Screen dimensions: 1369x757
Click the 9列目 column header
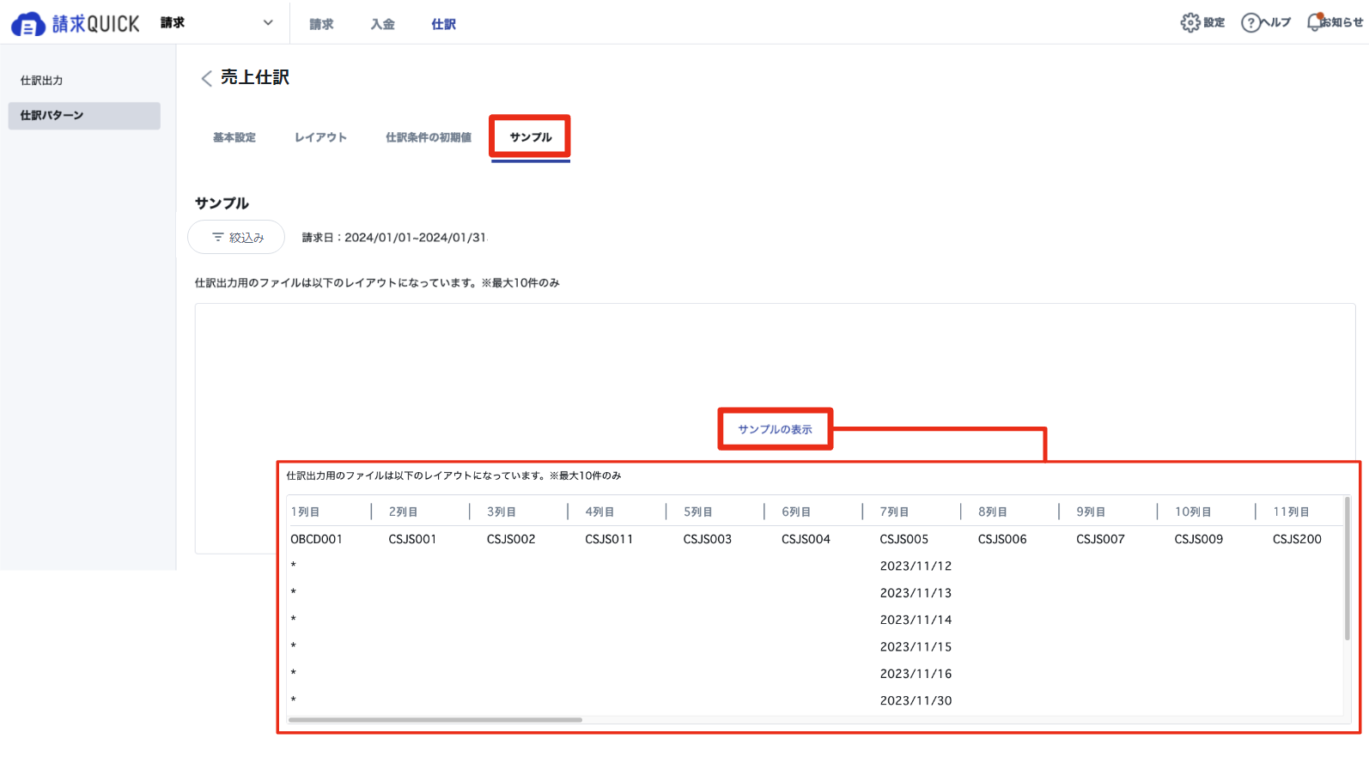pos(1091,512)
